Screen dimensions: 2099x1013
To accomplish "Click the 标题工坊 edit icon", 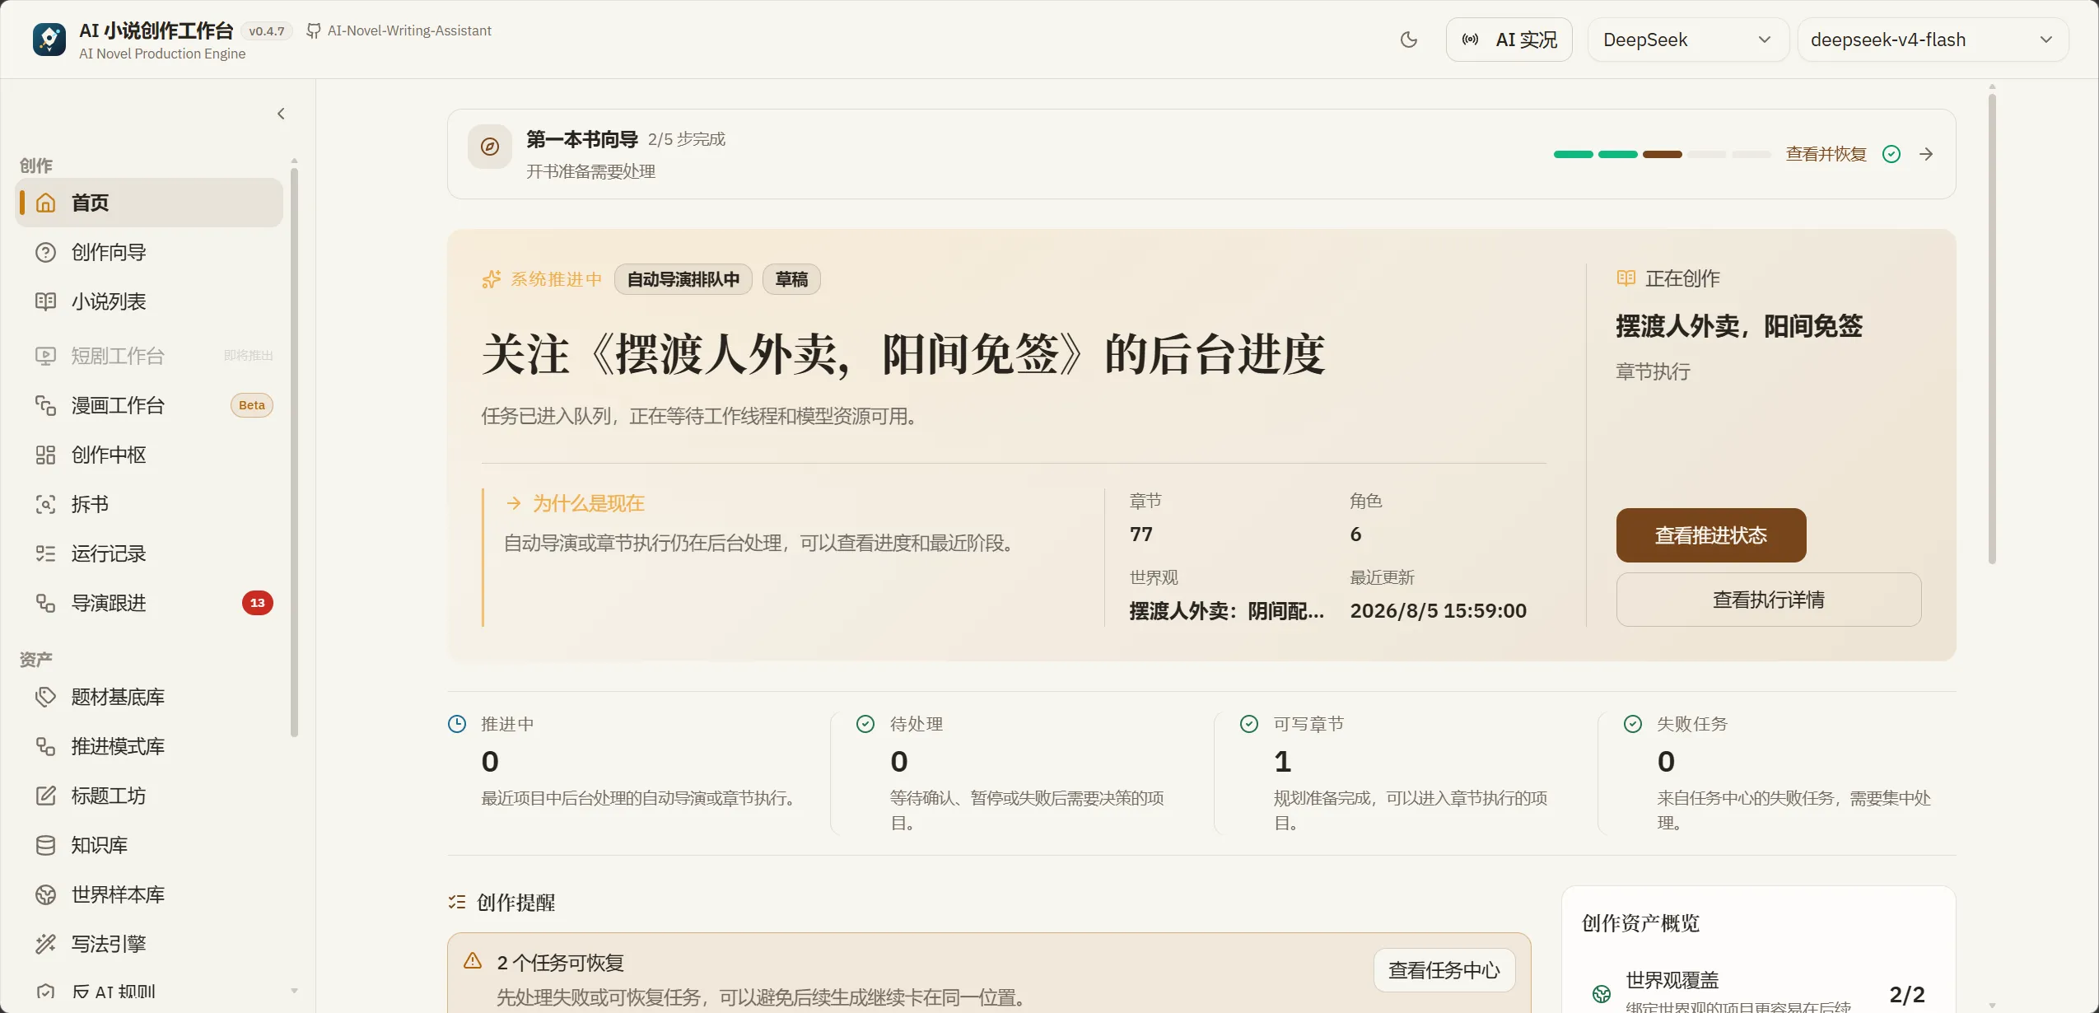I will point(45,796).
